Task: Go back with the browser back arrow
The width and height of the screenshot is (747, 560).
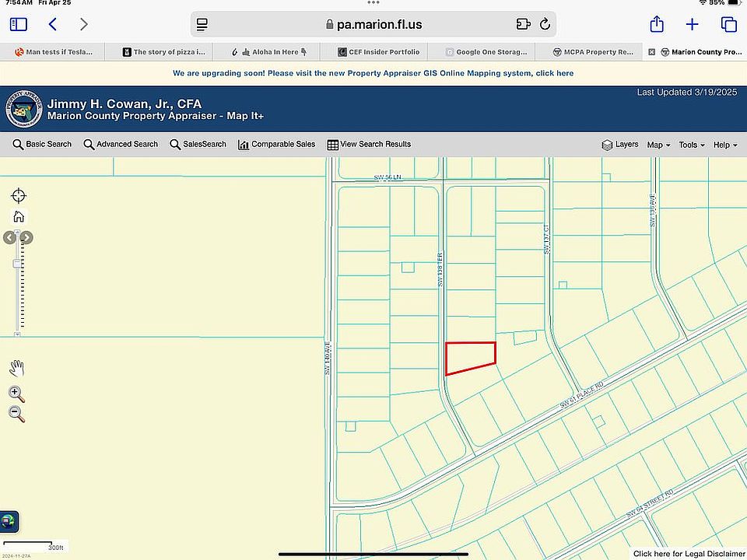Action: [x=53, y=24]
